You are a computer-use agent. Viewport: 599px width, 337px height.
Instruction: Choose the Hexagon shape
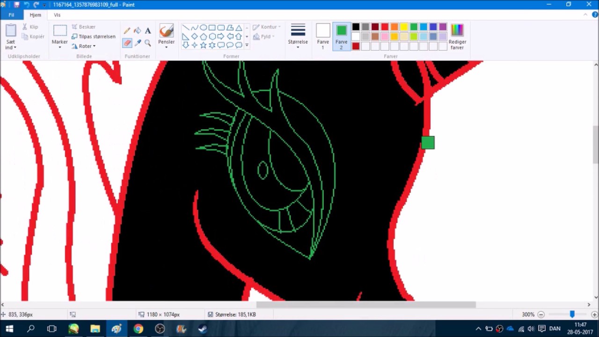212,37
